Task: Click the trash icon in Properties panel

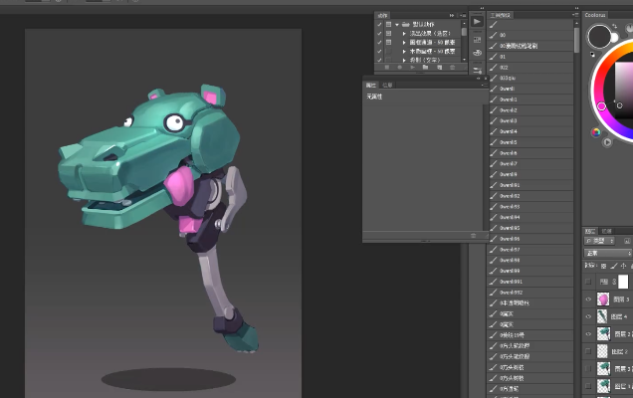Action: 472,236
